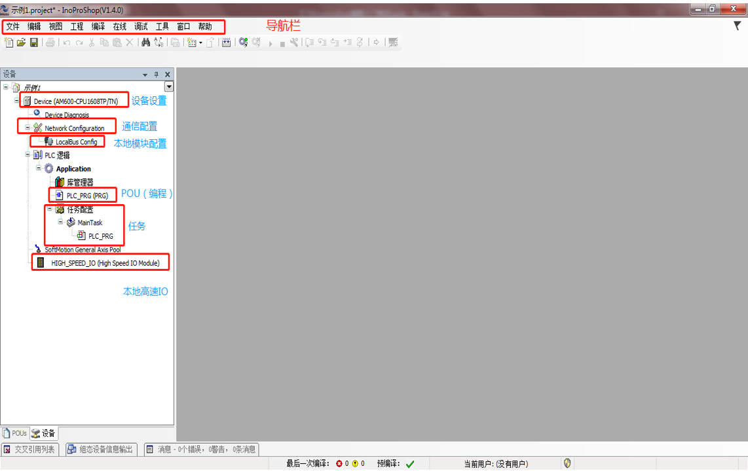Screen dimensions: 748x471
Task: Delete with the X toolbar icon
Action: point(129,43)
